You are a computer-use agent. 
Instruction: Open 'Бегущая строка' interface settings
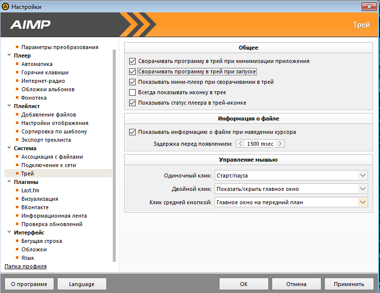pos(41,241)
